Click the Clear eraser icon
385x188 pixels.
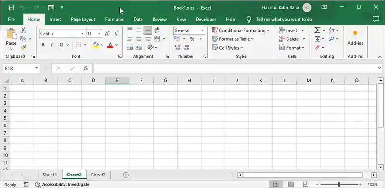[317, 47]
